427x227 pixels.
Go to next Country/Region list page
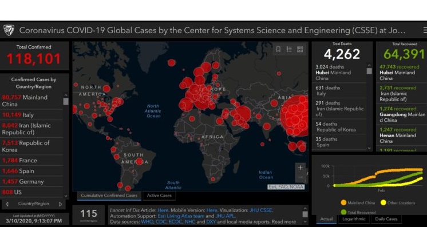coord(61,204)
